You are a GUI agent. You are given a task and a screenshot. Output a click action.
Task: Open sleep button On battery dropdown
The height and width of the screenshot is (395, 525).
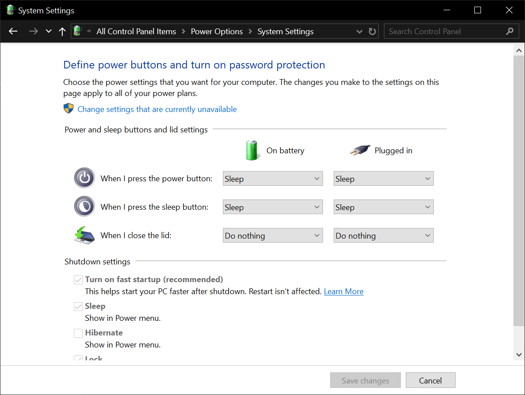click(x=273, y=207)
